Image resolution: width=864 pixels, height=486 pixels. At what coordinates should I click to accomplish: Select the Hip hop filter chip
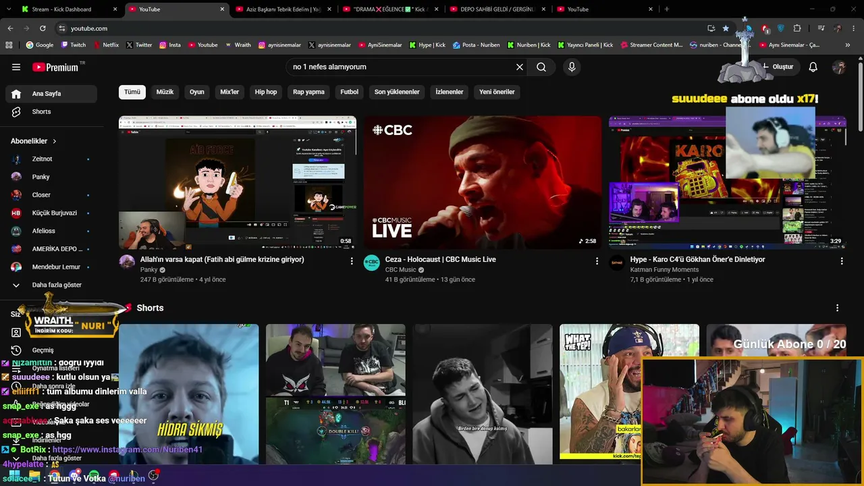(266, 92)
